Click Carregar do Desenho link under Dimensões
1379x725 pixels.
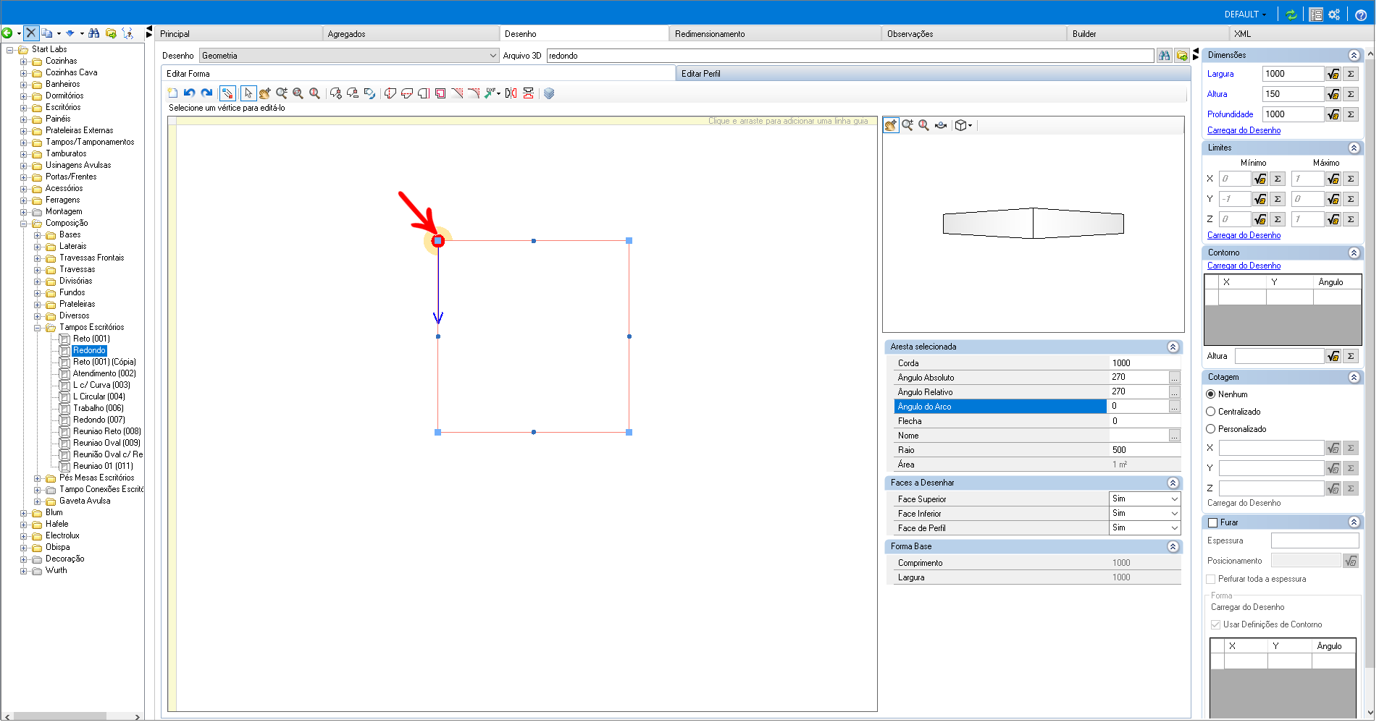pos(1244,131)
